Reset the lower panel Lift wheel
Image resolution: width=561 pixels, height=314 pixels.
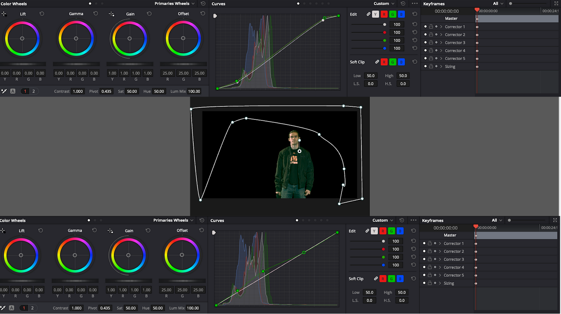[x=41, y=230]
